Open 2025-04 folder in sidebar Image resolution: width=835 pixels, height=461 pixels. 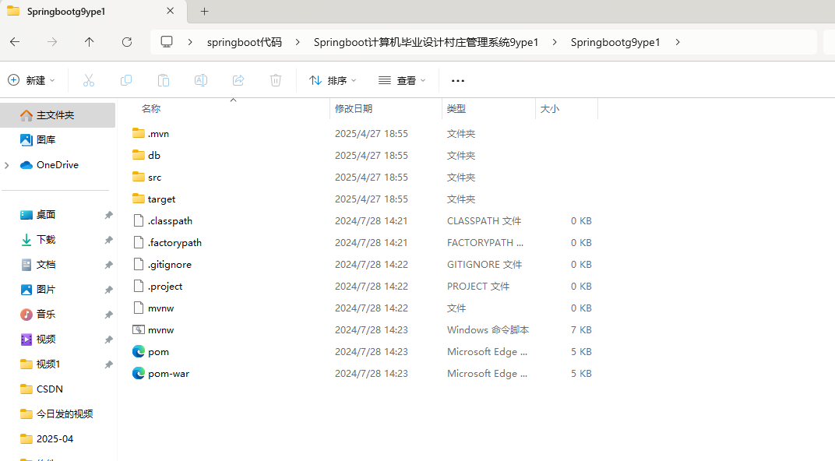[x=55, y=439]
